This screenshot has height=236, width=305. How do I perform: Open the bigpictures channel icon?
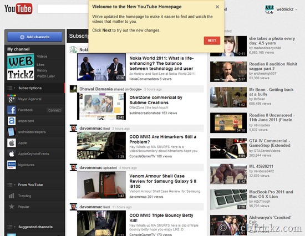[12, 165]
